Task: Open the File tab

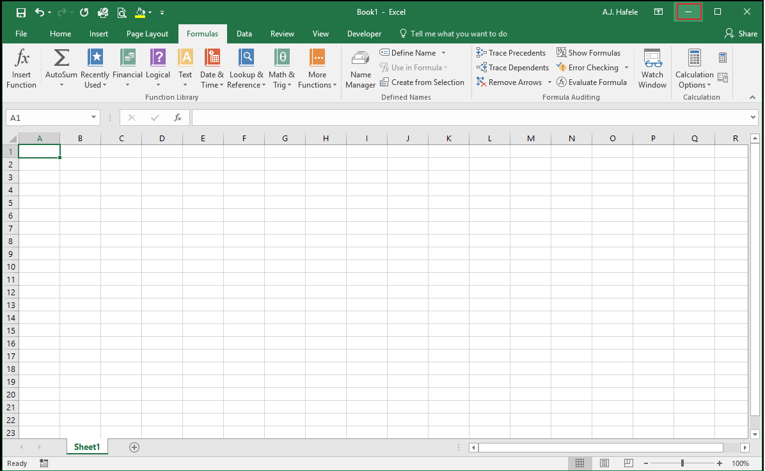Action: (21, 34)
